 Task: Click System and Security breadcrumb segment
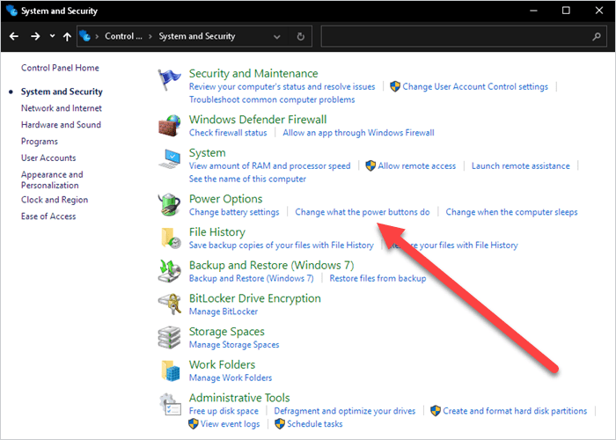[x=197, y=36]
